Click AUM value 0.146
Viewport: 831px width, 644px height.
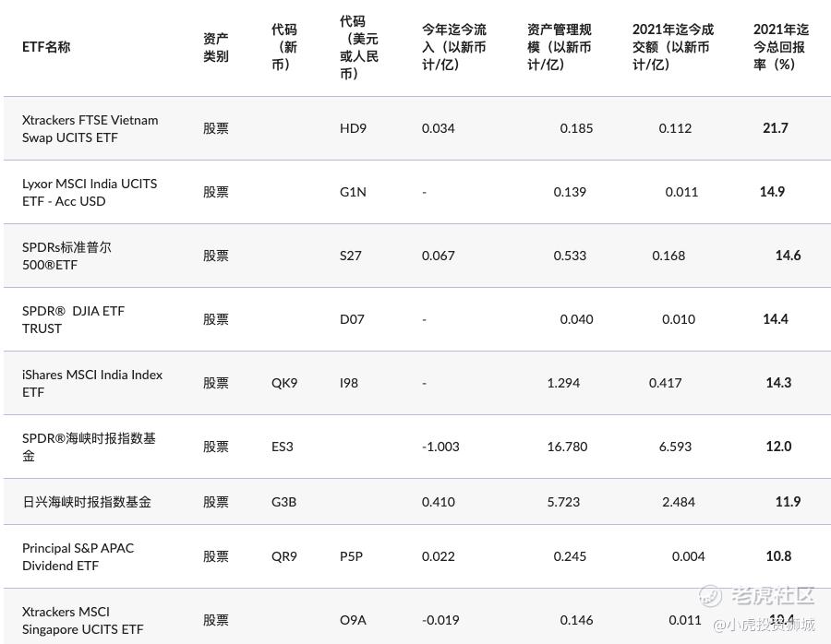[576, 620]
